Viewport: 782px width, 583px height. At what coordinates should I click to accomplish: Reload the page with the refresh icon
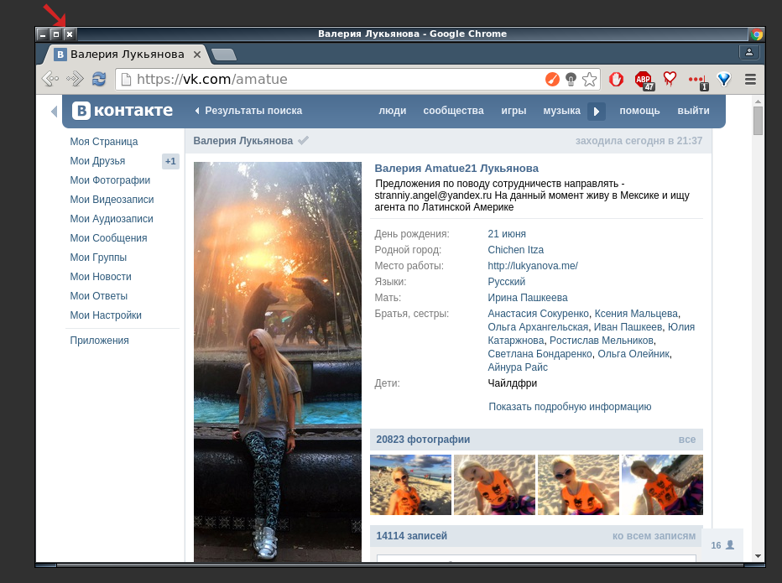click(x=99, y=79)
